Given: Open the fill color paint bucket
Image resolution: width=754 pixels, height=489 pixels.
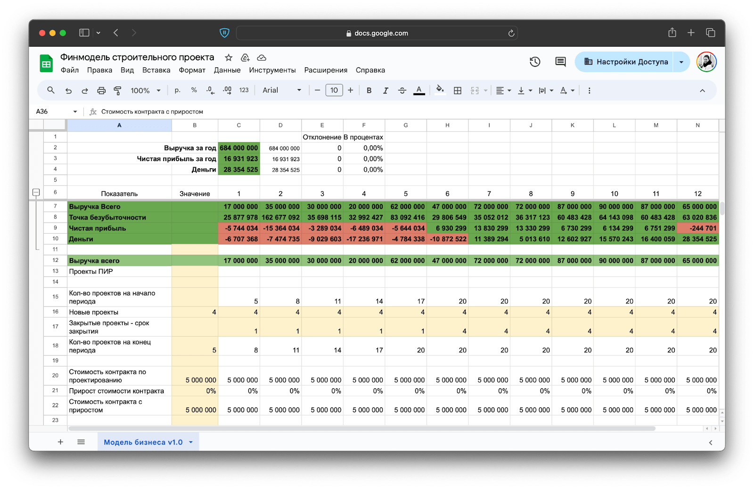Looking at the screenshot, I should tap(440, 90).
